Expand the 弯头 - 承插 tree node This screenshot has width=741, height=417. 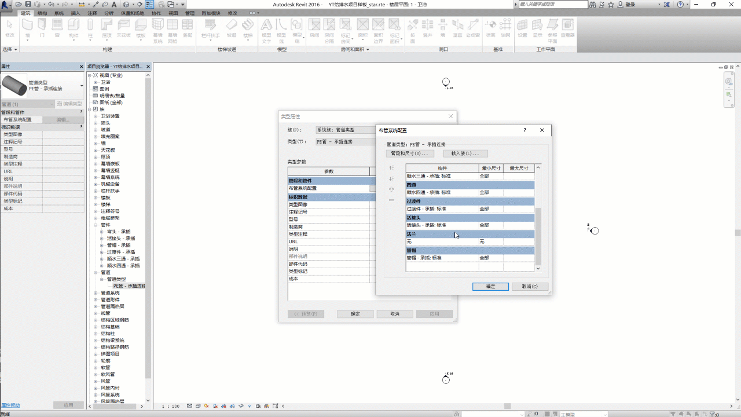102,232
